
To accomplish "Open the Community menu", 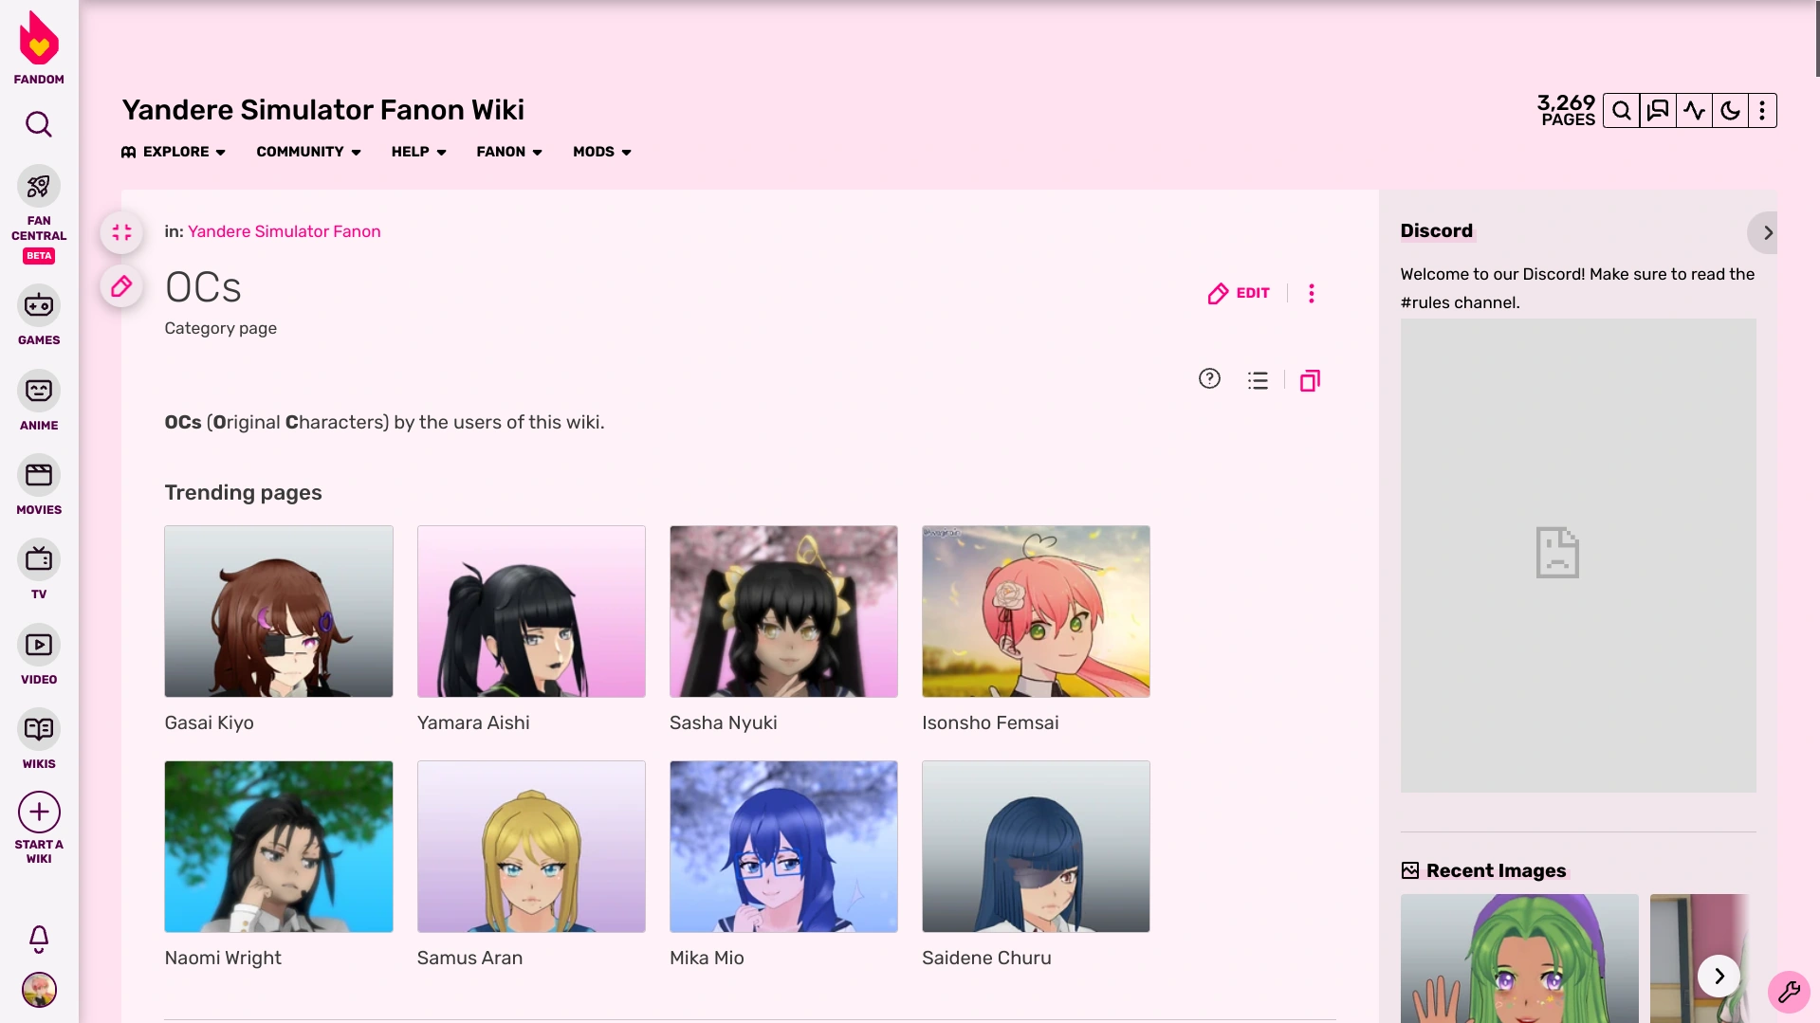I will tap(307, 152).
